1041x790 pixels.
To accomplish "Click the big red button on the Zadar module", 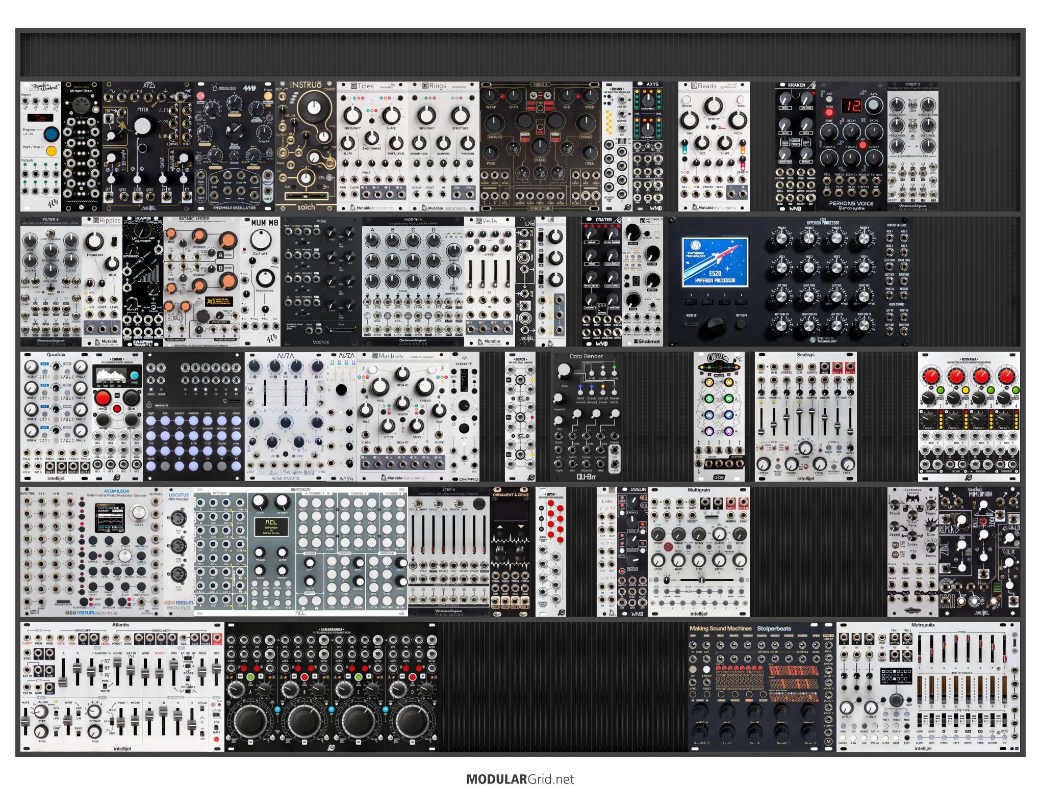I will point(103,398).
